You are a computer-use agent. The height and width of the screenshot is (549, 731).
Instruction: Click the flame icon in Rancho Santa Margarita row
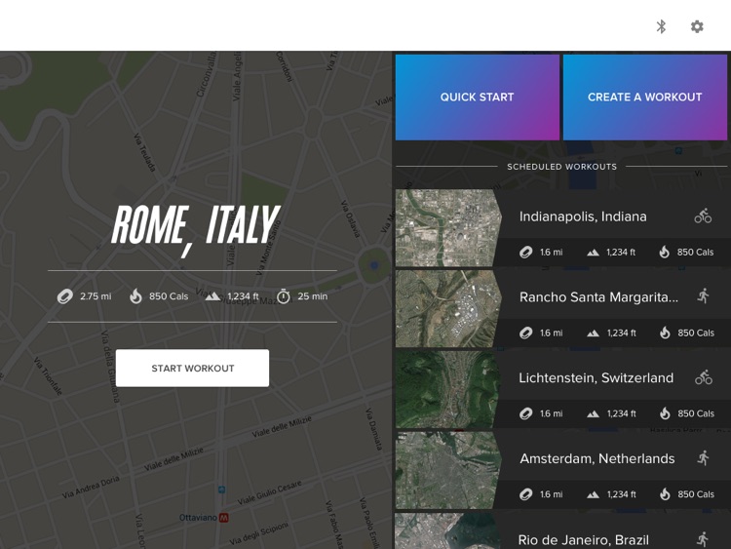[665, 333]
